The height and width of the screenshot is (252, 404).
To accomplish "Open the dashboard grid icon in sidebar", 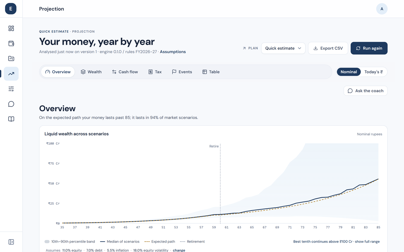I will (x=11, y=28).
